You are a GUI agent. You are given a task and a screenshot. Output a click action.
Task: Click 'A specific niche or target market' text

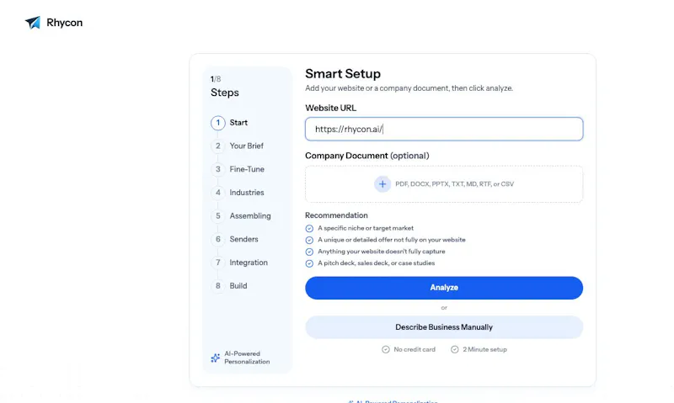pos(366,228)
